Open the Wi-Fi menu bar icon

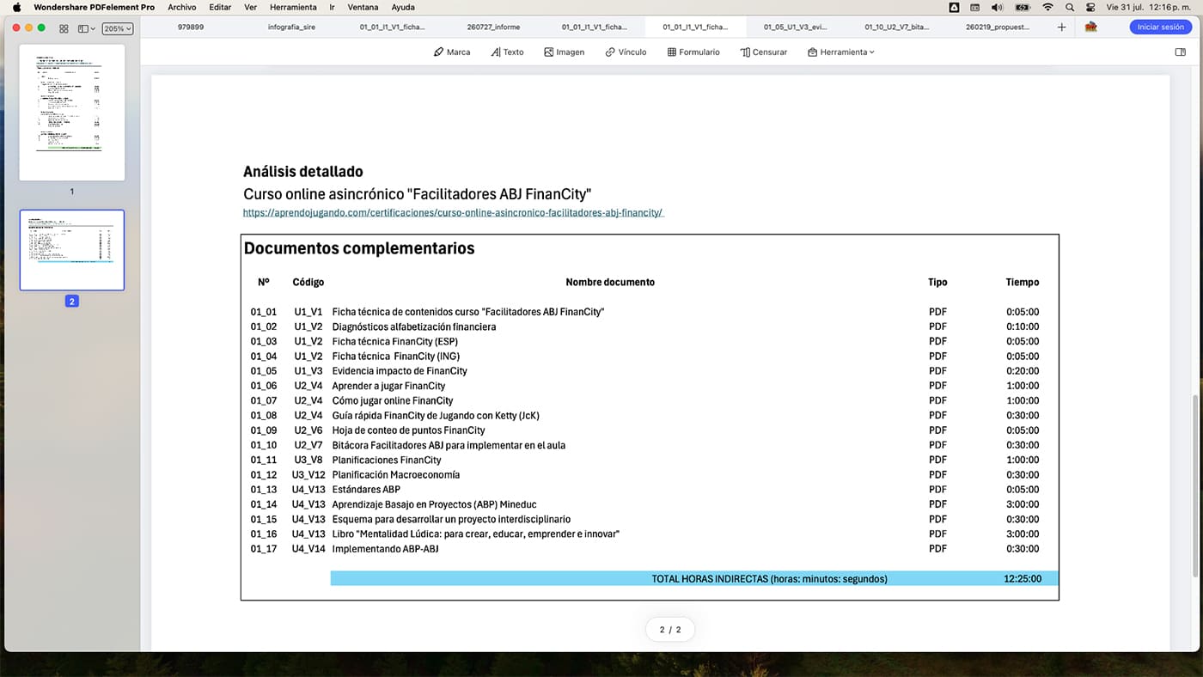1047,7
